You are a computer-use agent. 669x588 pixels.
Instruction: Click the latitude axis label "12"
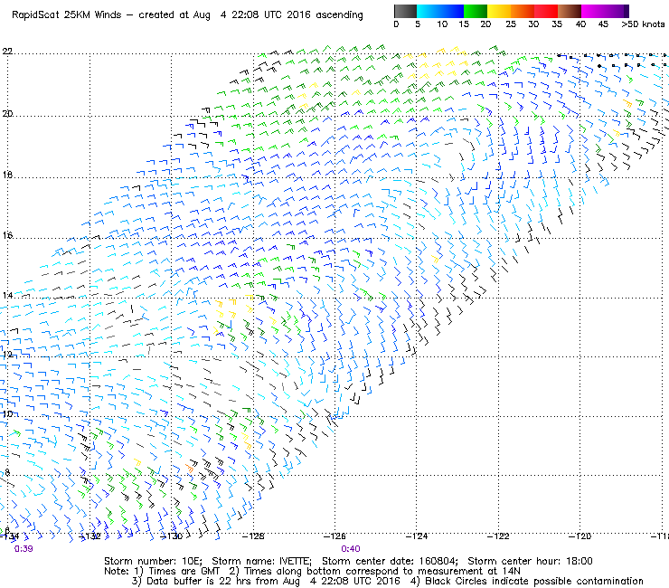coord(7,355)
